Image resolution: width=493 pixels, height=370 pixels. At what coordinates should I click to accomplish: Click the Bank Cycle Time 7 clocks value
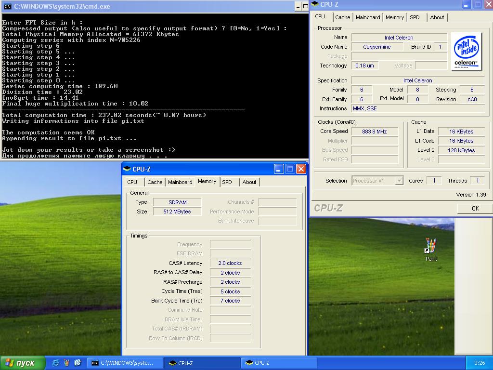pyautogui.click(x=230, y=301)
